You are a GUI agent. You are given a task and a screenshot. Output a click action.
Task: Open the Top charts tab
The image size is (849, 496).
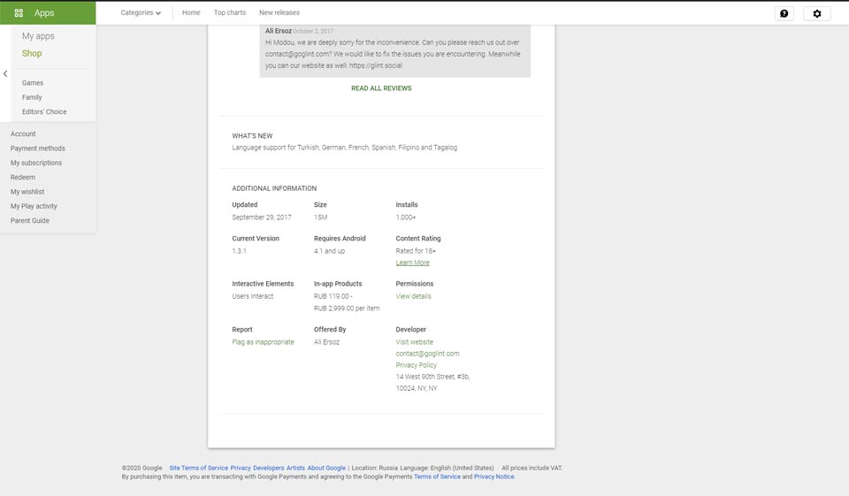pyautogui.click(x=230, y=13)
